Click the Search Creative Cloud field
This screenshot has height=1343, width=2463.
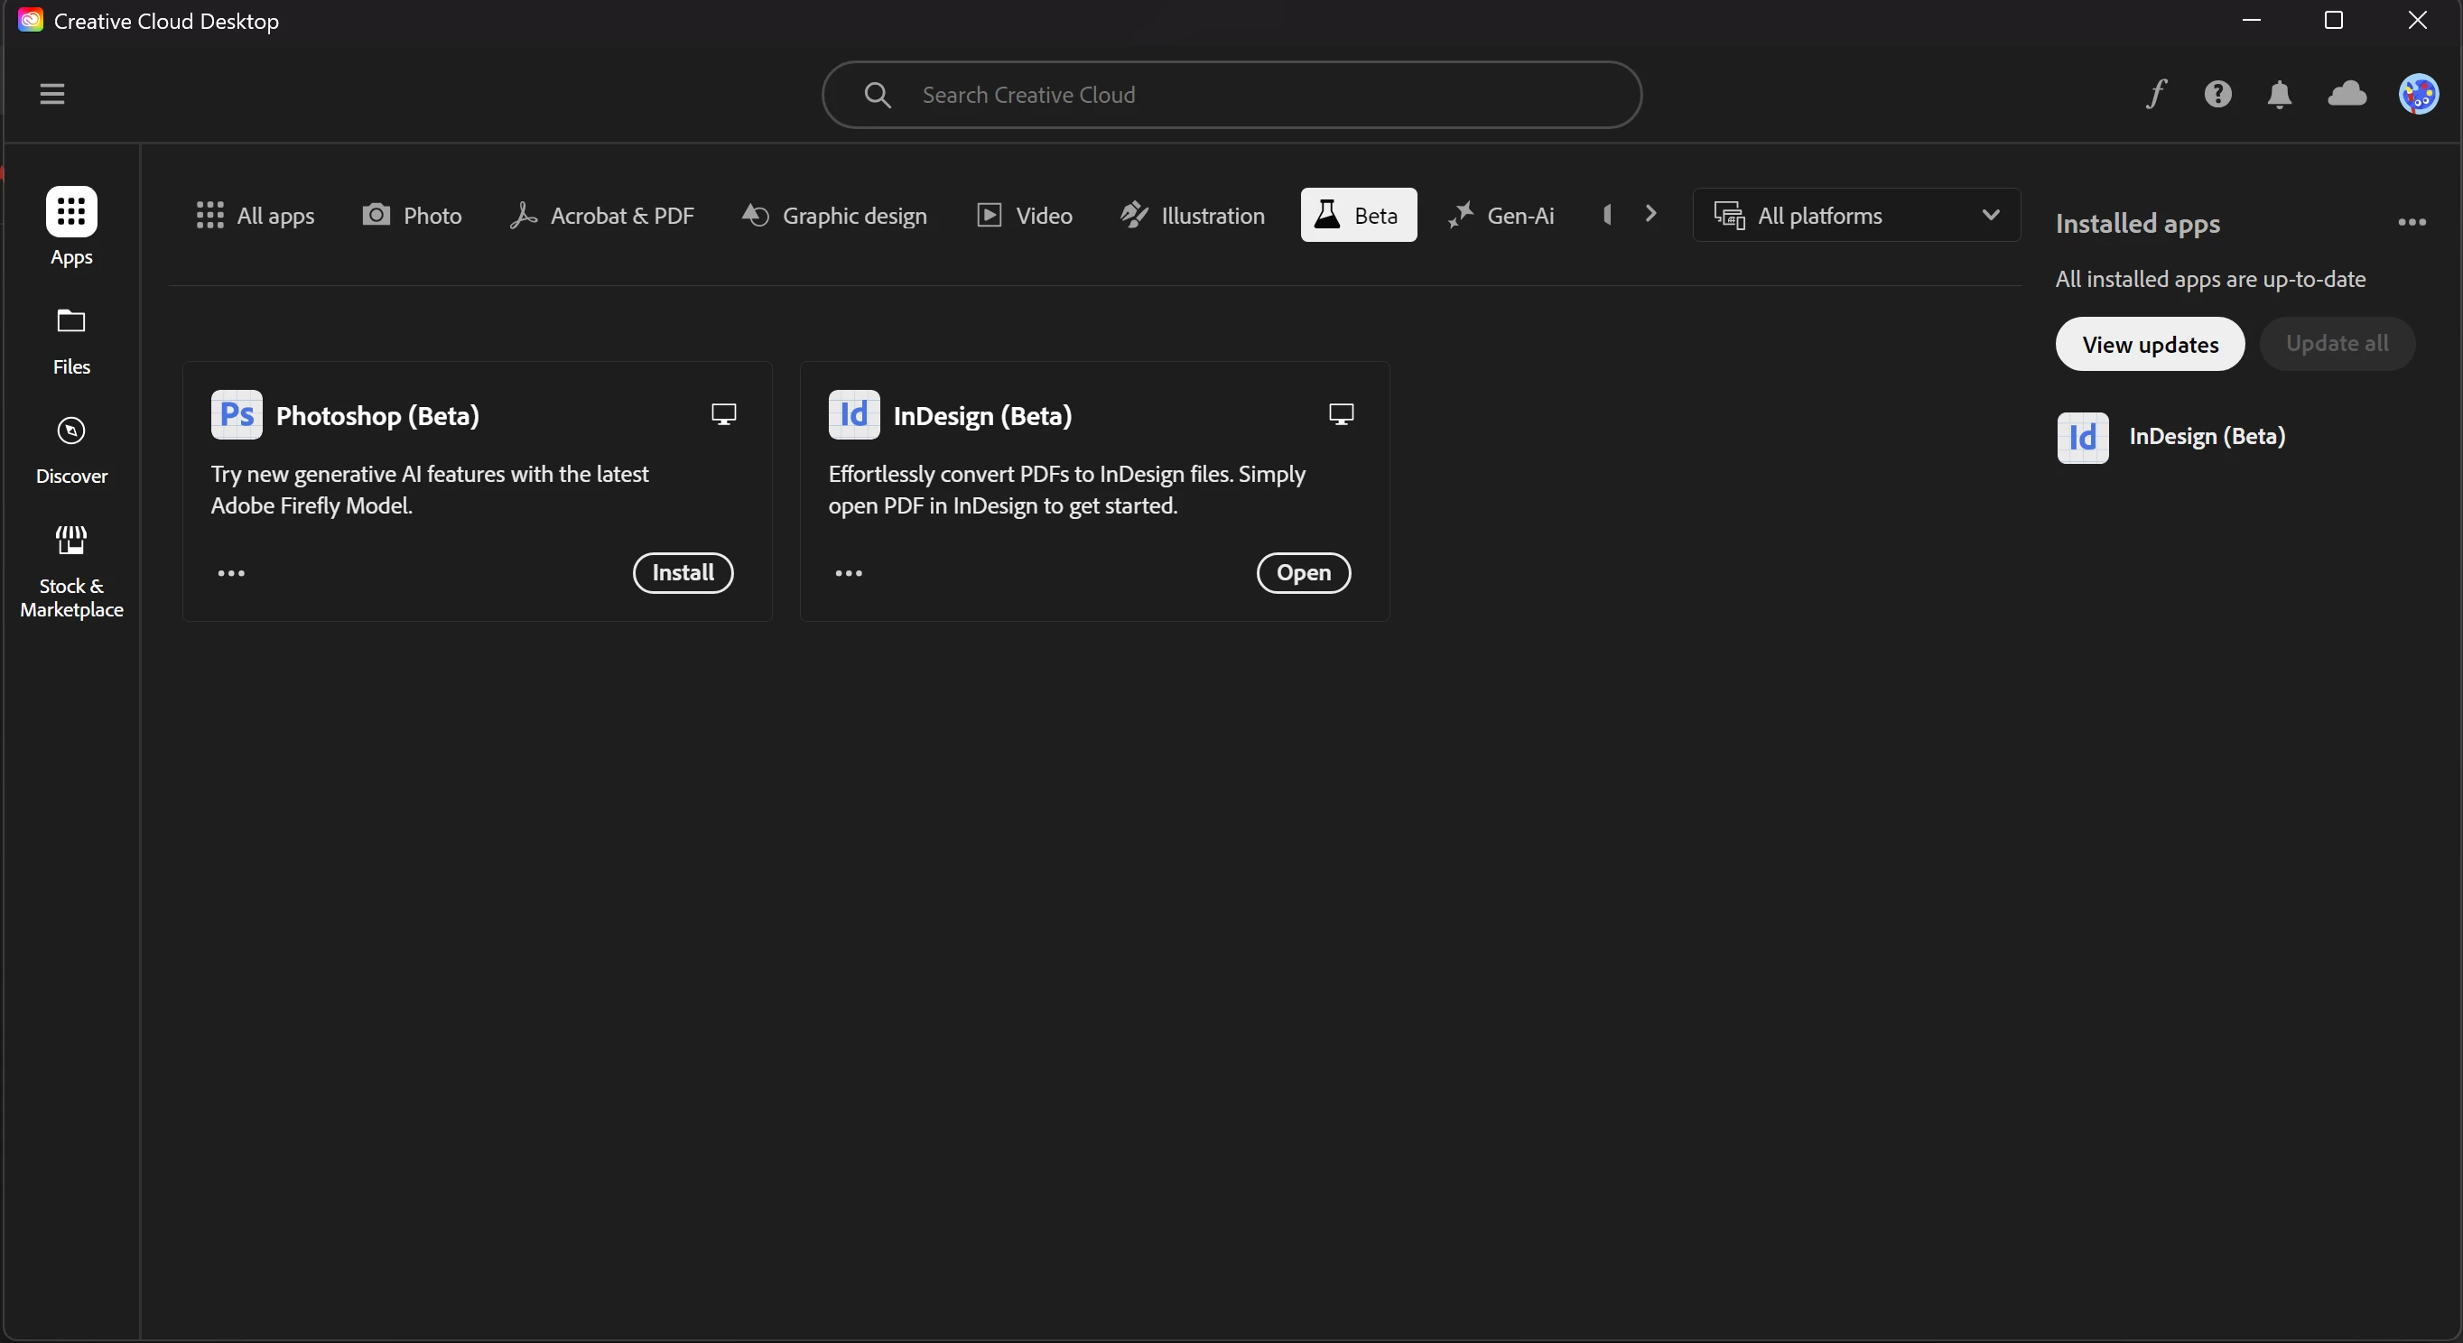[x=1231, y=95]
